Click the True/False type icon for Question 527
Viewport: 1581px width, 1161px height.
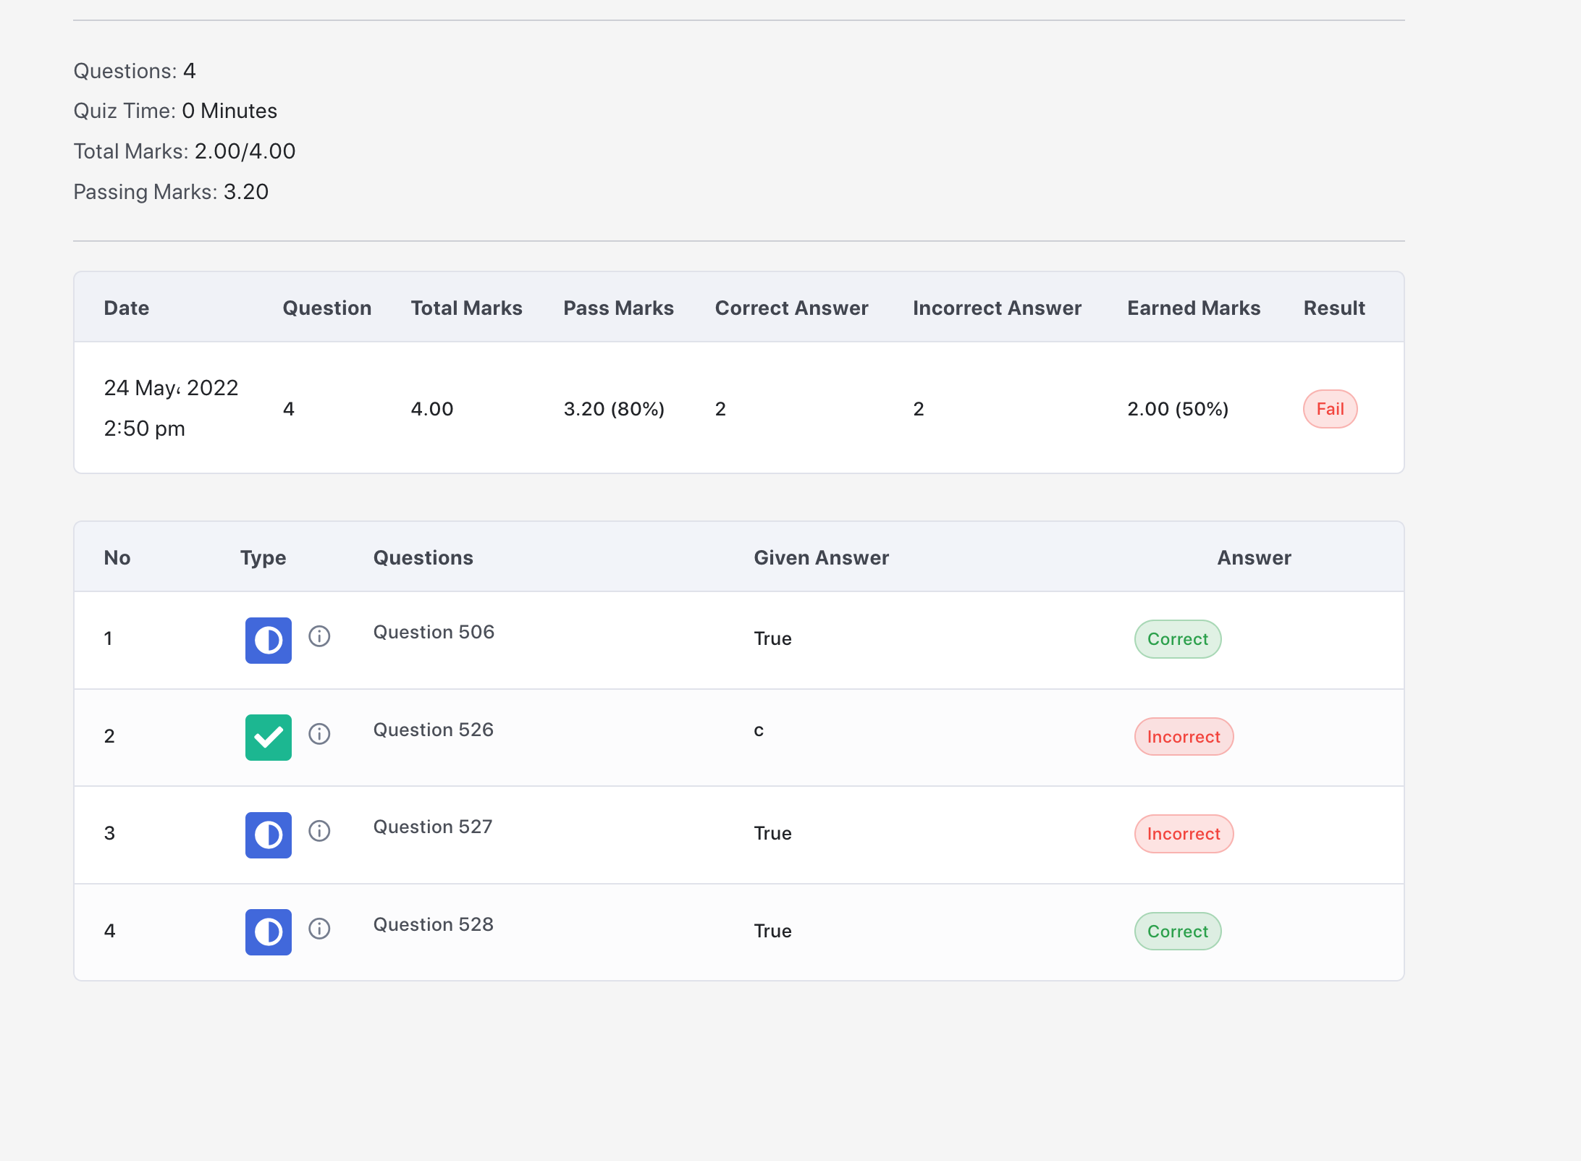[x=269, y=835]
